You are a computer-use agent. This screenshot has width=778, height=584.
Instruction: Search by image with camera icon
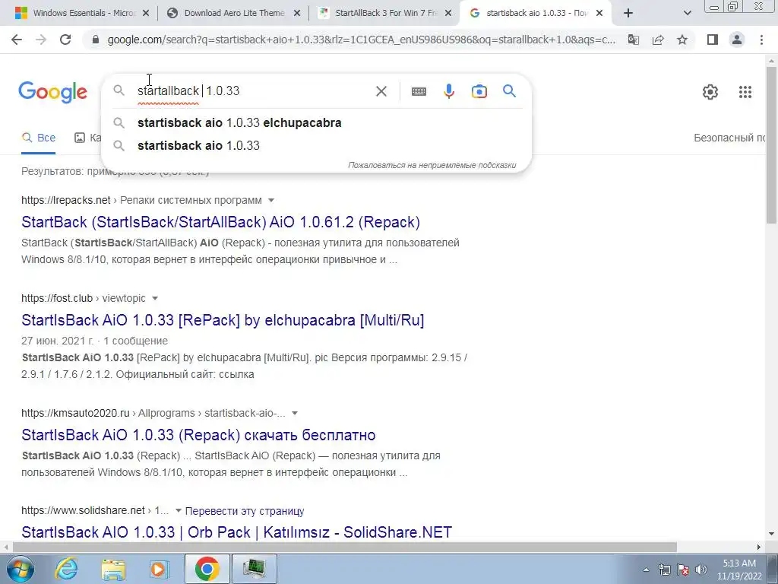click(479, 91)
